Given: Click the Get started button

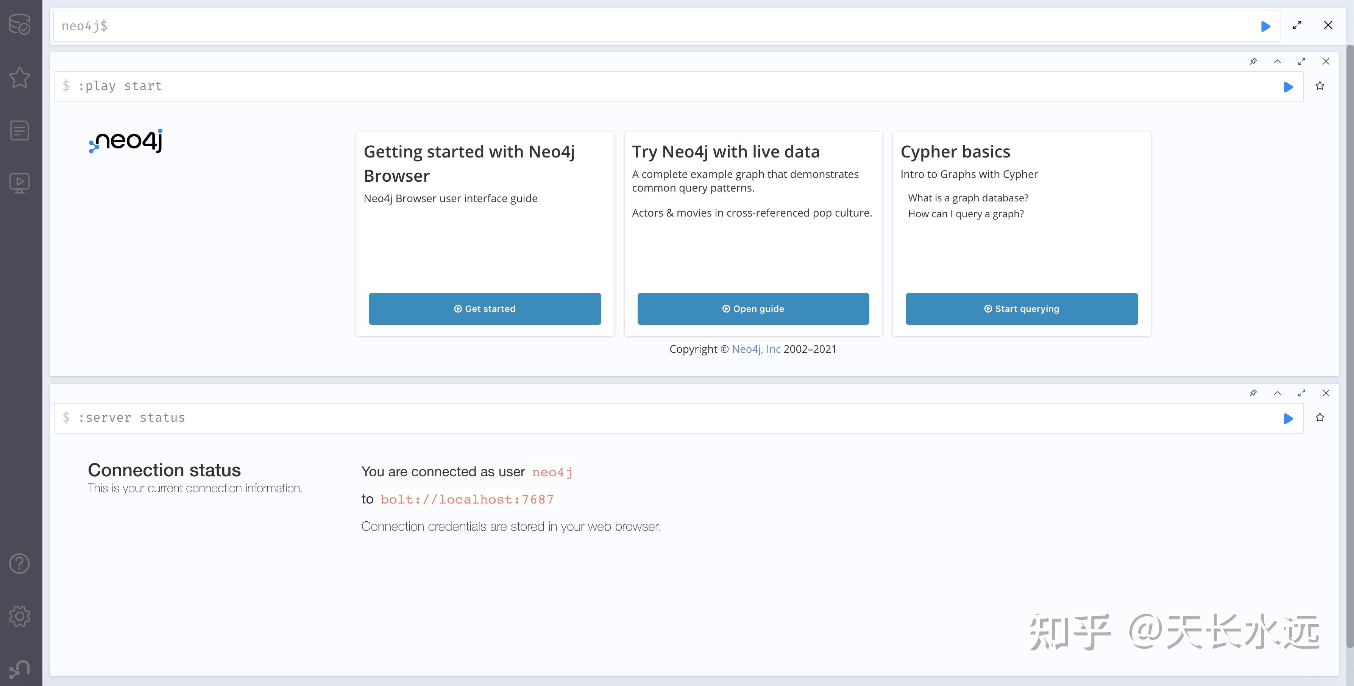Looking at the screenshot, I should pyautogui.click(x=485, y=309).
